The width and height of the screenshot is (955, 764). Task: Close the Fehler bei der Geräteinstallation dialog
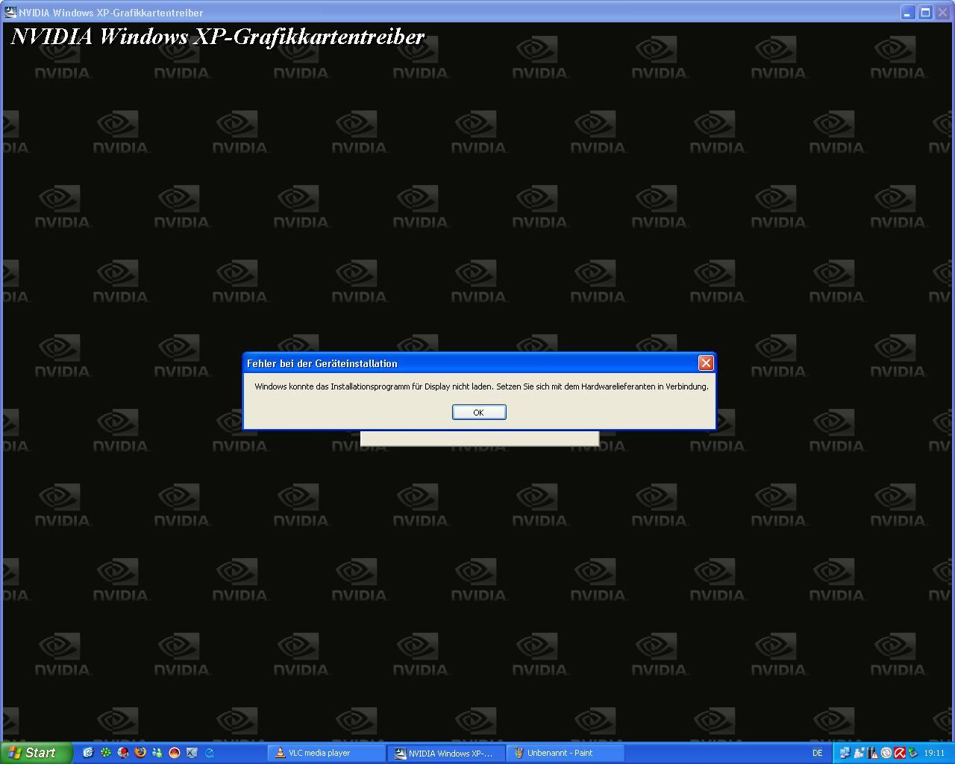tap(706, 363)
